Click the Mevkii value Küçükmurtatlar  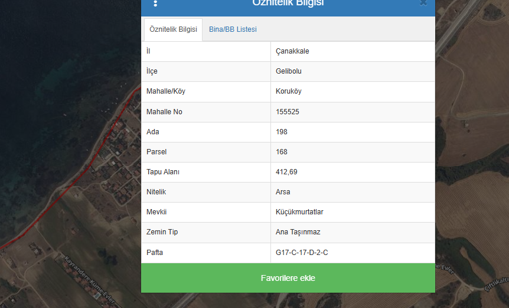tap(299, 212)
